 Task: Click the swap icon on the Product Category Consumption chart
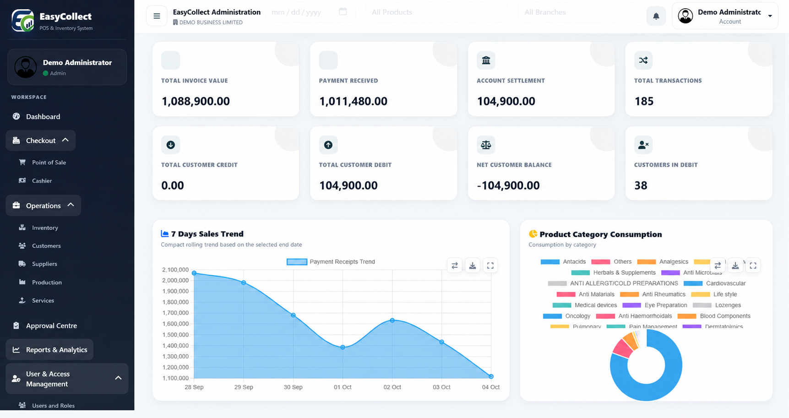point(718,266)
